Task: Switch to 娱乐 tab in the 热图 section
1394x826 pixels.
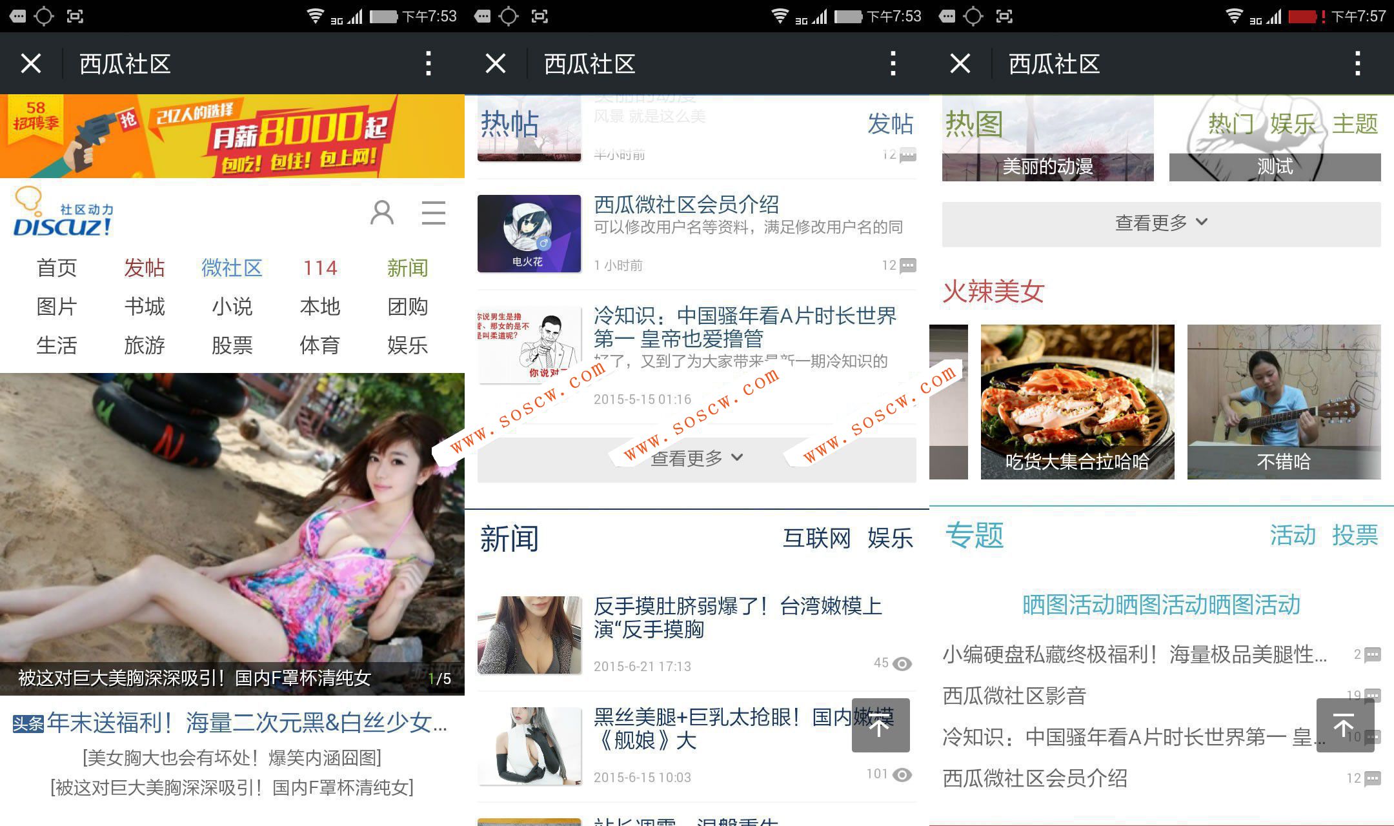Action: pos(1293,123)
